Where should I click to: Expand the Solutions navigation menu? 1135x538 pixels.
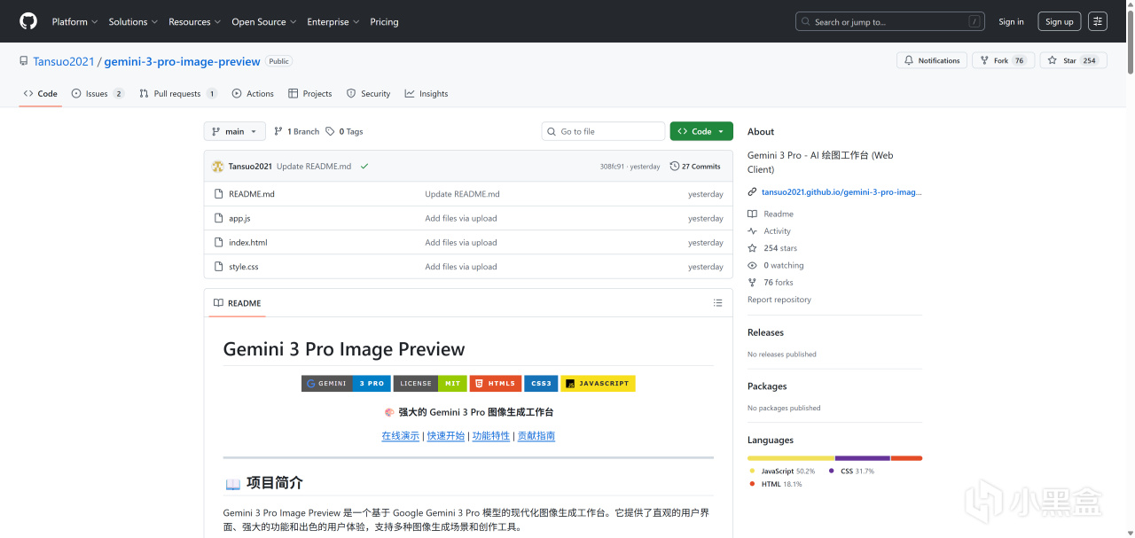coord(133,21)
